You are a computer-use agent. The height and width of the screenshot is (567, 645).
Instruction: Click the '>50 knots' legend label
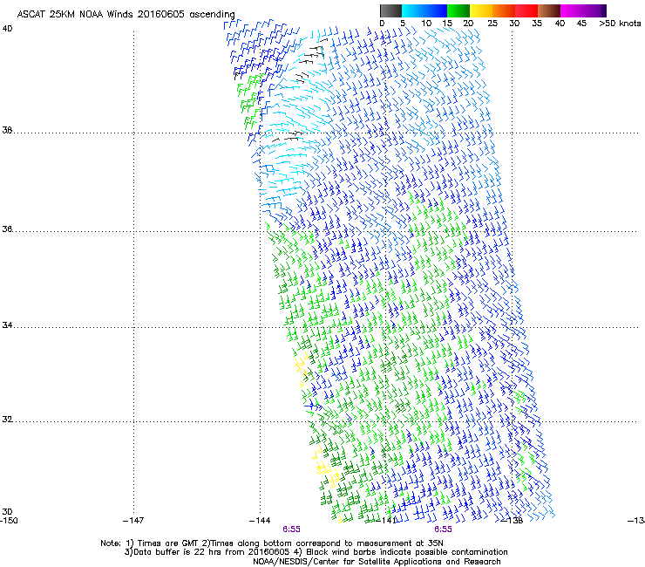[620, 23]
